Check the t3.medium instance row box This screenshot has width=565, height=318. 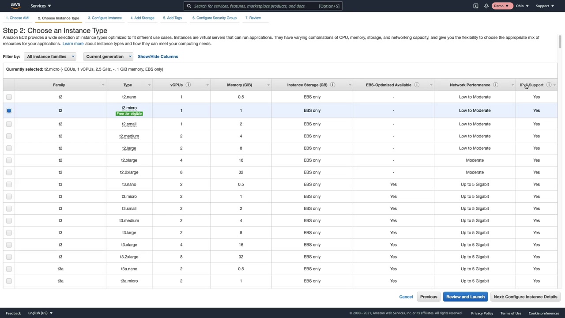click(x=9, y=220)
